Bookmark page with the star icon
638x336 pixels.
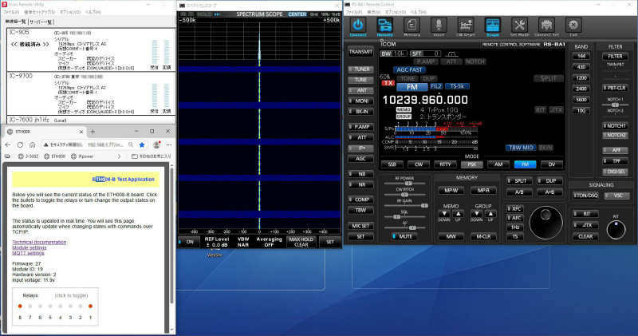click(x=141, y=146)
